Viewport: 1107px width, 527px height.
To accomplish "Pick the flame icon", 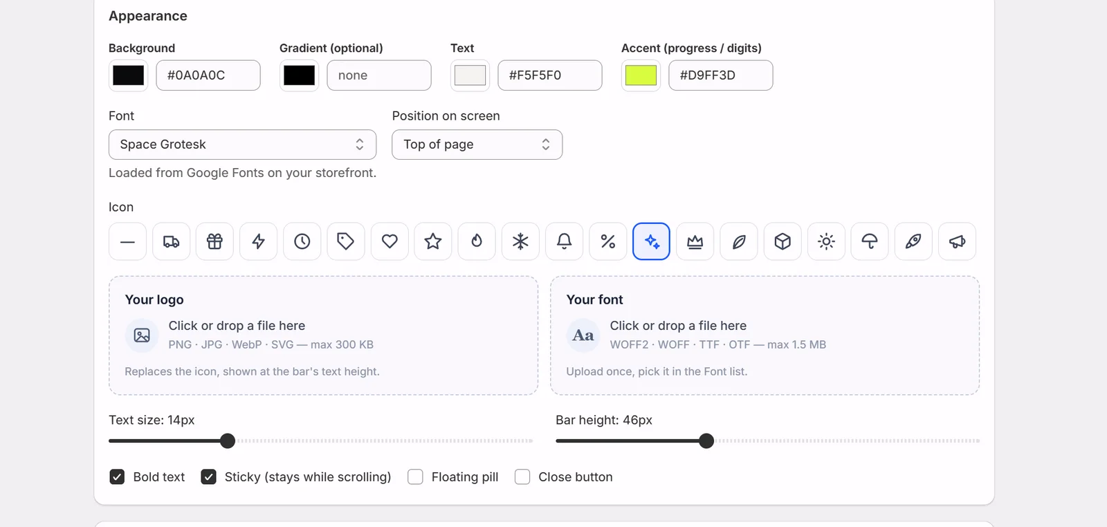I will click(x=477, y=241).
